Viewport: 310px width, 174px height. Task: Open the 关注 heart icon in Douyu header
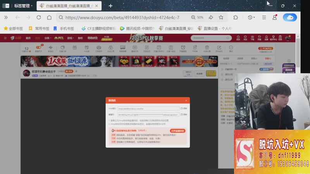coord(245,38)
